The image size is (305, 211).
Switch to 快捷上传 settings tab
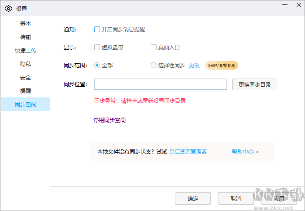click(x=26, y=51)
